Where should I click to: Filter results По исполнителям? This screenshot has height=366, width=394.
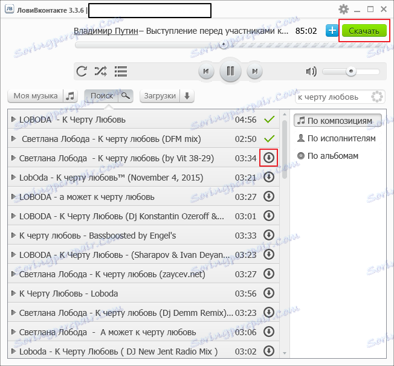coord(338,138)
